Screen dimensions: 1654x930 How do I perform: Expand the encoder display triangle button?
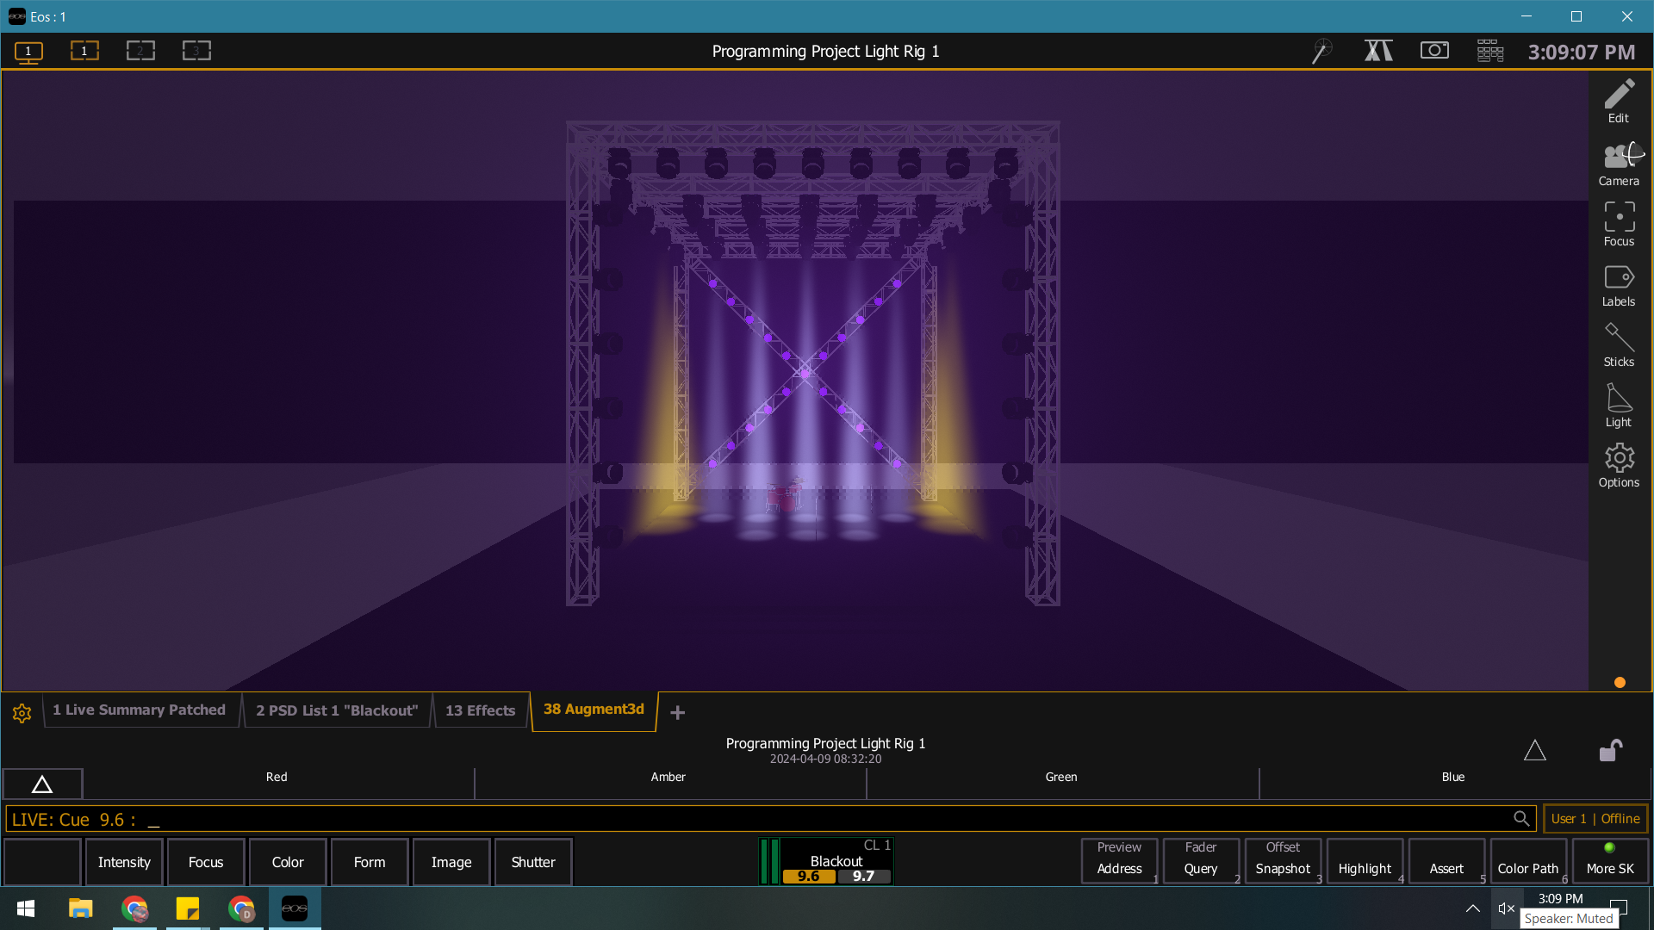pyautogui.click(x=42, y=784)
